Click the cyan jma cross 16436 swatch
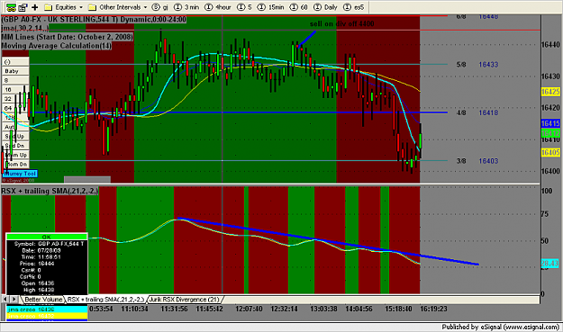 pyautogui.click(x=47, y=310)
